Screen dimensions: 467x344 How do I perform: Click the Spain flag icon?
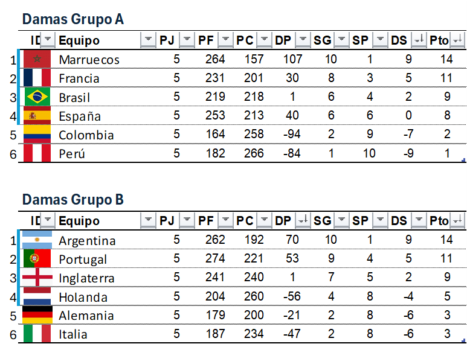[x=37, y=116]
